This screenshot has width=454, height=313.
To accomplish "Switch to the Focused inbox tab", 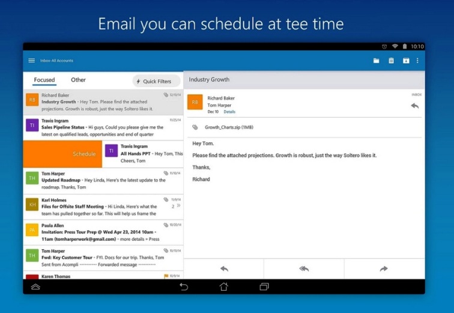I will (44, 80).
